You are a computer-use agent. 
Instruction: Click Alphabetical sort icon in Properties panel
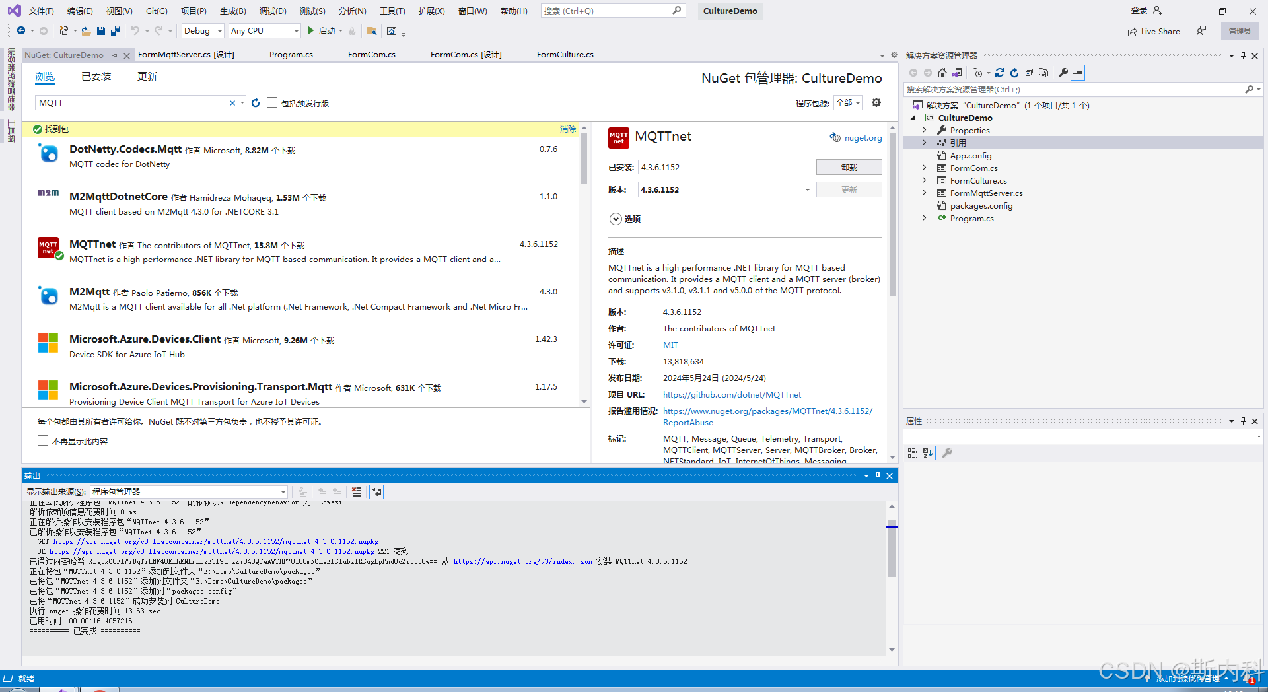pos(928,453)
